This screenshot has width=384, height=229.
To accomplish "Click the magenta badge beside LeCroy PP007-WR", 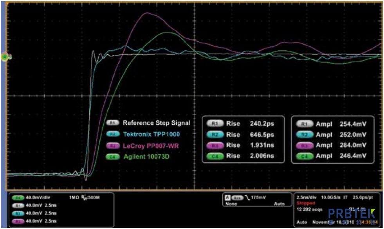I will [x=113, y=146].
